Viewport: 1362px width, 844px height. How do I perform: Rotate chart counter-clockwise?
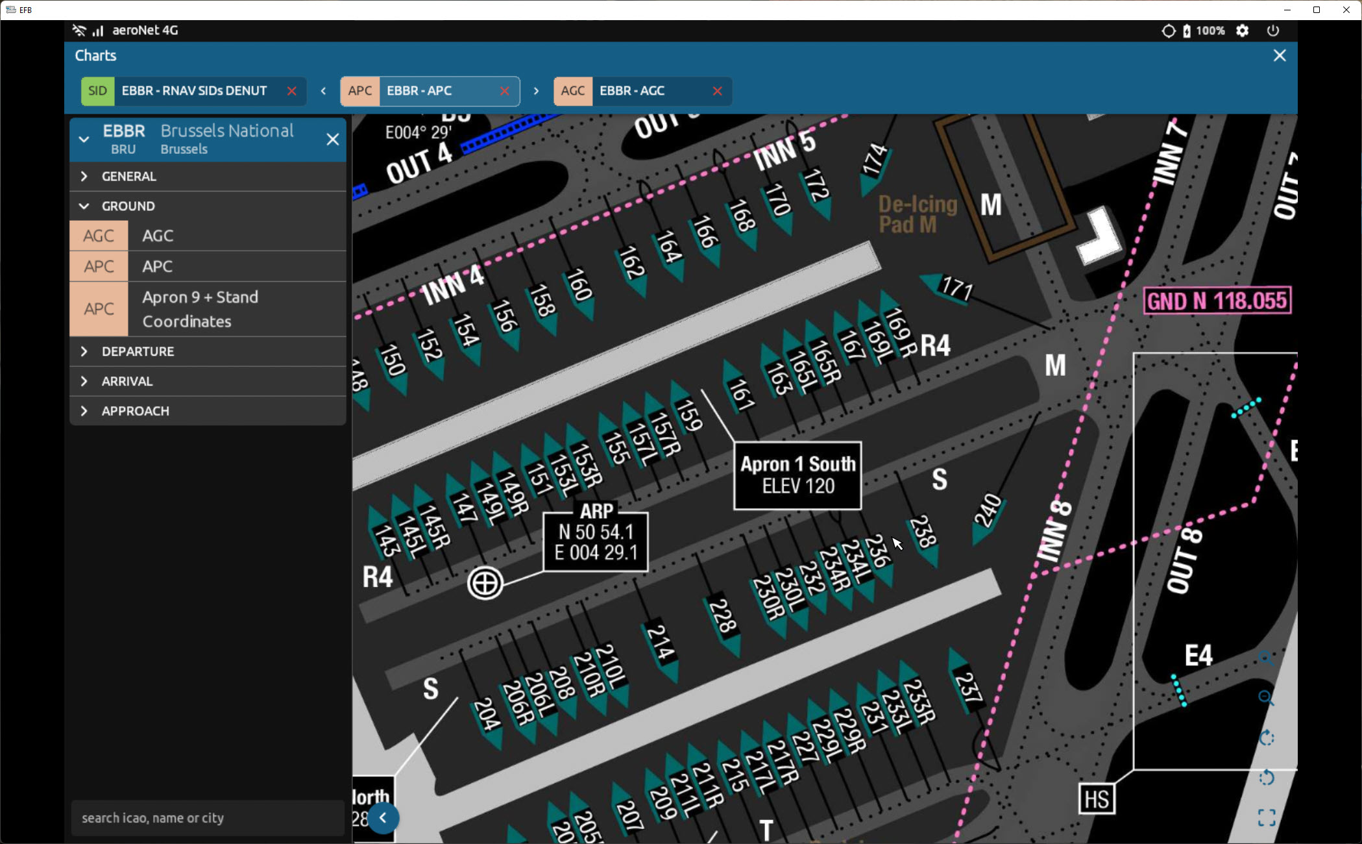click(x=1266, y=777)
